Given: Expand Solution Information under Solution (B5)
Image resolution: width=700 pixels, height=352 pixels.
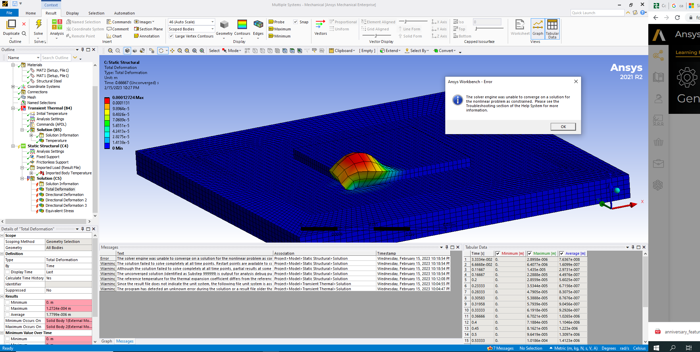Looking at the screenshot, I should pos(31,135).
